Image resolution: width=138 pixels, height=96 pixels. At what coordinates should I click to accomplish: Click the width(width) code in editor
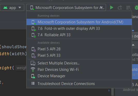pos(13,54)
